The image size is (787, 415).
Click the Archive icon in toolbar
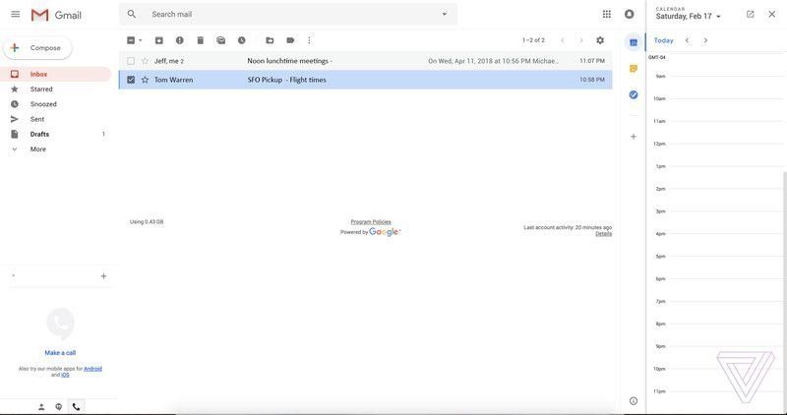click(159, 40)
